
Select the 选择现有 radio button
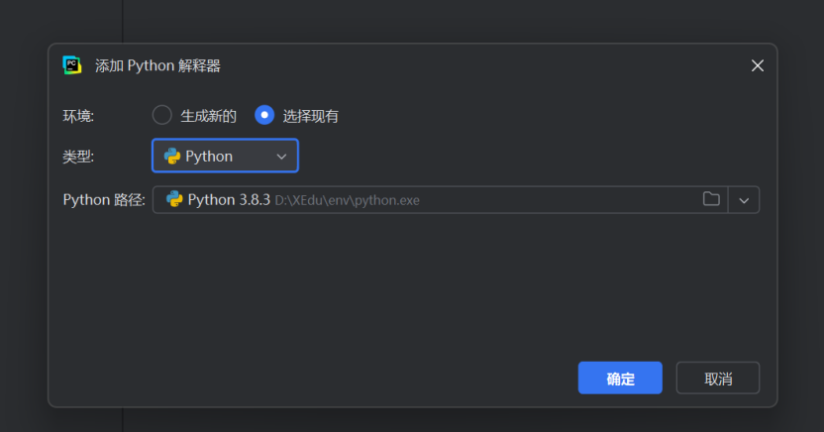tap(264, 115)
